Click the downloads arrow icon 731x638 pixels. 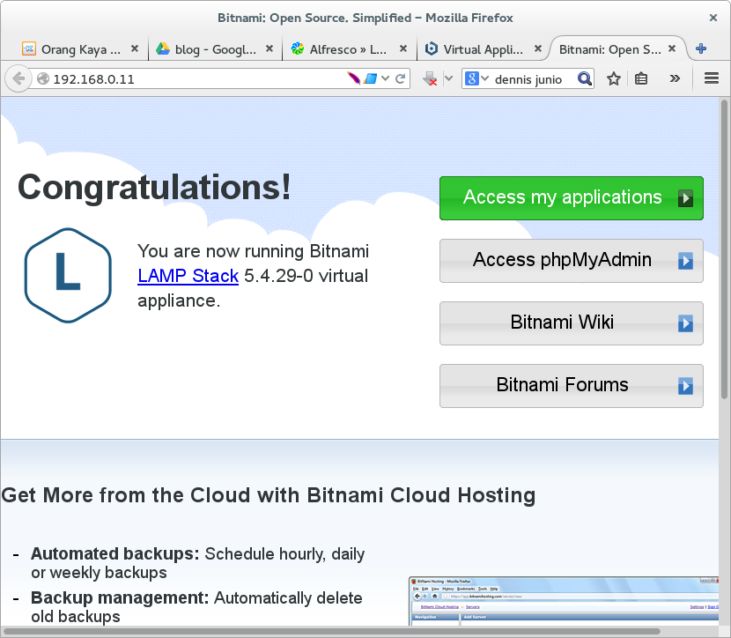[431, 78]
